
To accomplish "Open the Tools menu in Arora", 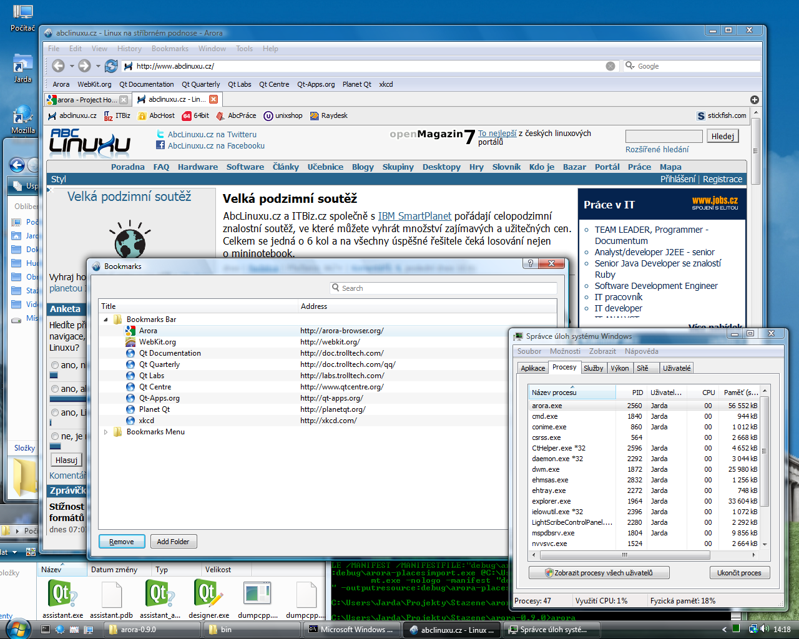I will click(244, 49).
